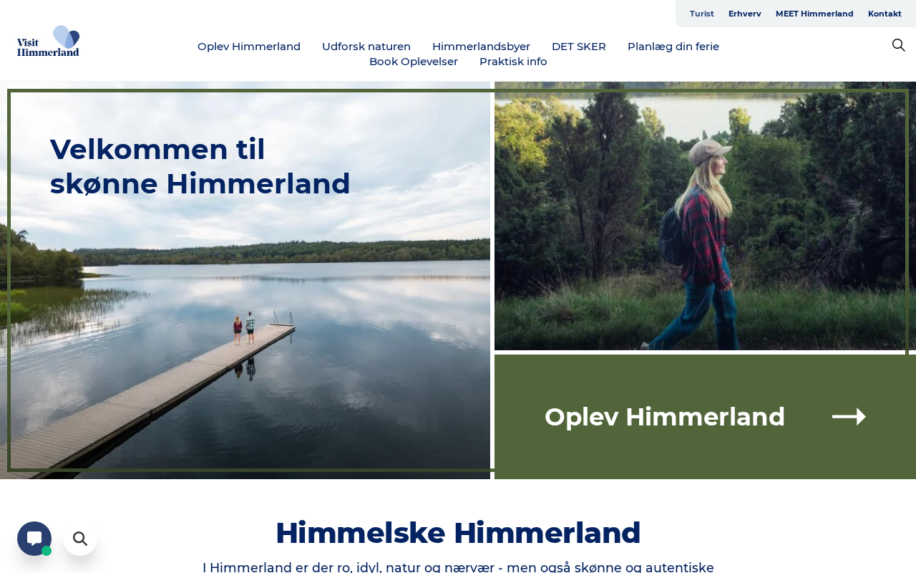
Task: Open the Kontakt link
Action: (885, 14)
